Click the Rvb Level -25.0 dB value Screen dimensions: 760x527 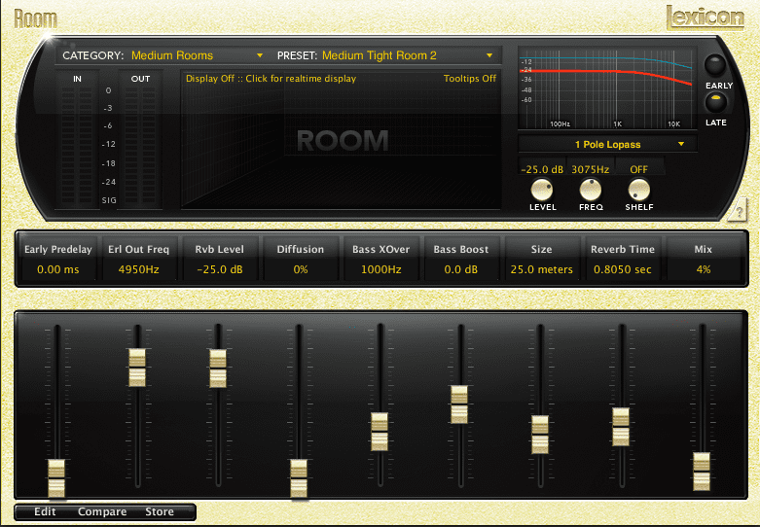coord(220,269)
